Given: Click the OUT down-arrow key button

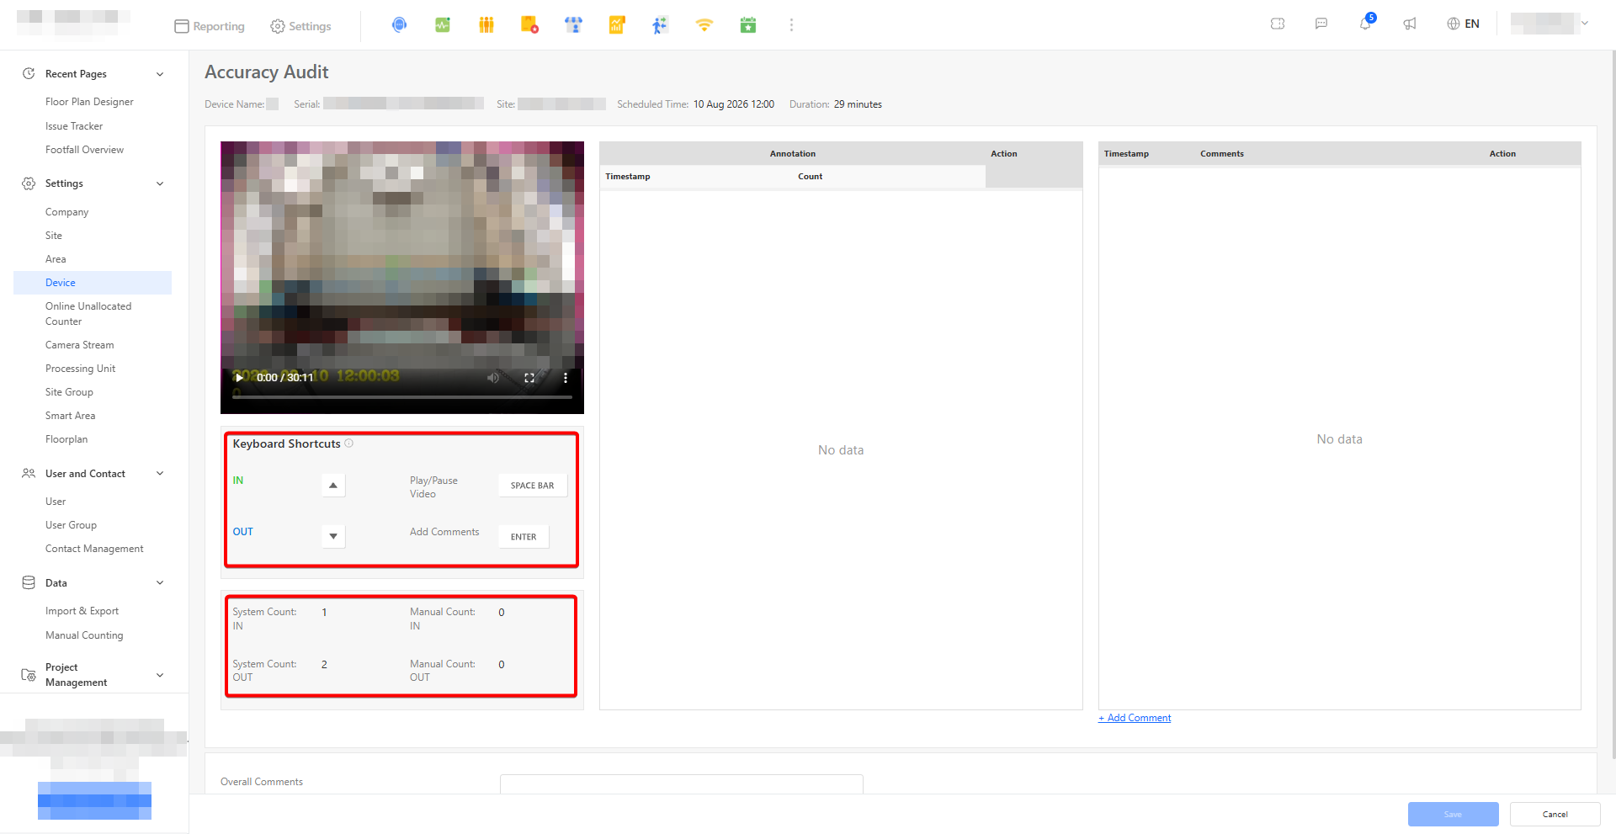Looking at the screenshot, I should click(x=333, y=536).
